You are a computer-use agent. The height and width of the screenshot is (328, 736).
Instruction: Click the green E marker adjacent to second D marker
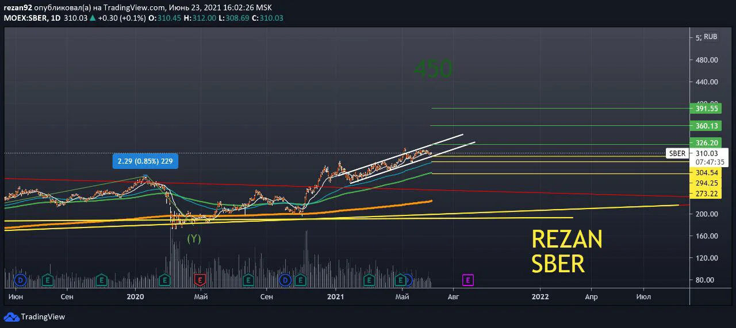[x=300, y=280]
